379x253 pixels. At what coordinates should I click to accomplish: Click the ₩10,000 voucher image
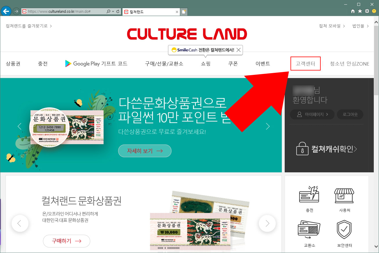190,231
